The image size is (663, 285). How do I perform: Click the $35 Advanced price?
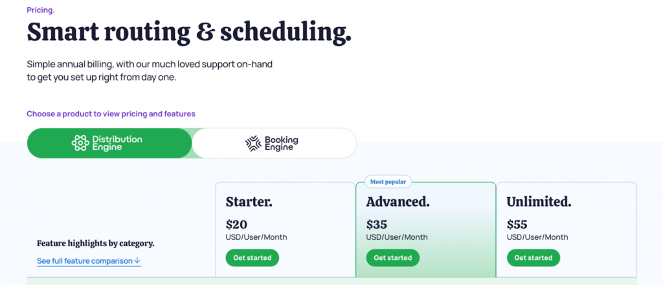tap(377, 224)
